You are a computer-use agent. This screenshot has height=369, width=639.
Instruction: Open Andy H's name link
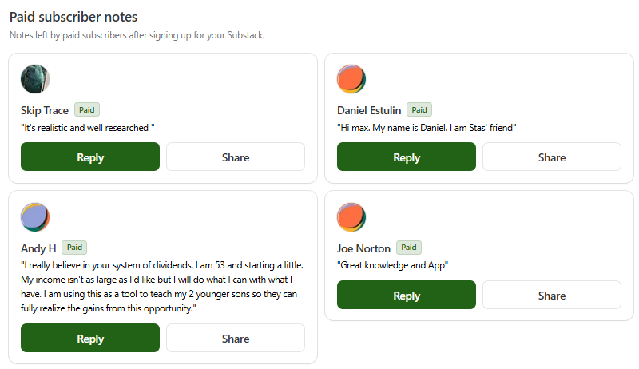(x=38, y=248)
